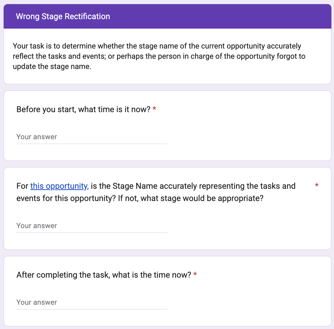Click the red asterisk beside "Before you start"
This screenshot has width=334, height=329.
[x=154, y=109]
